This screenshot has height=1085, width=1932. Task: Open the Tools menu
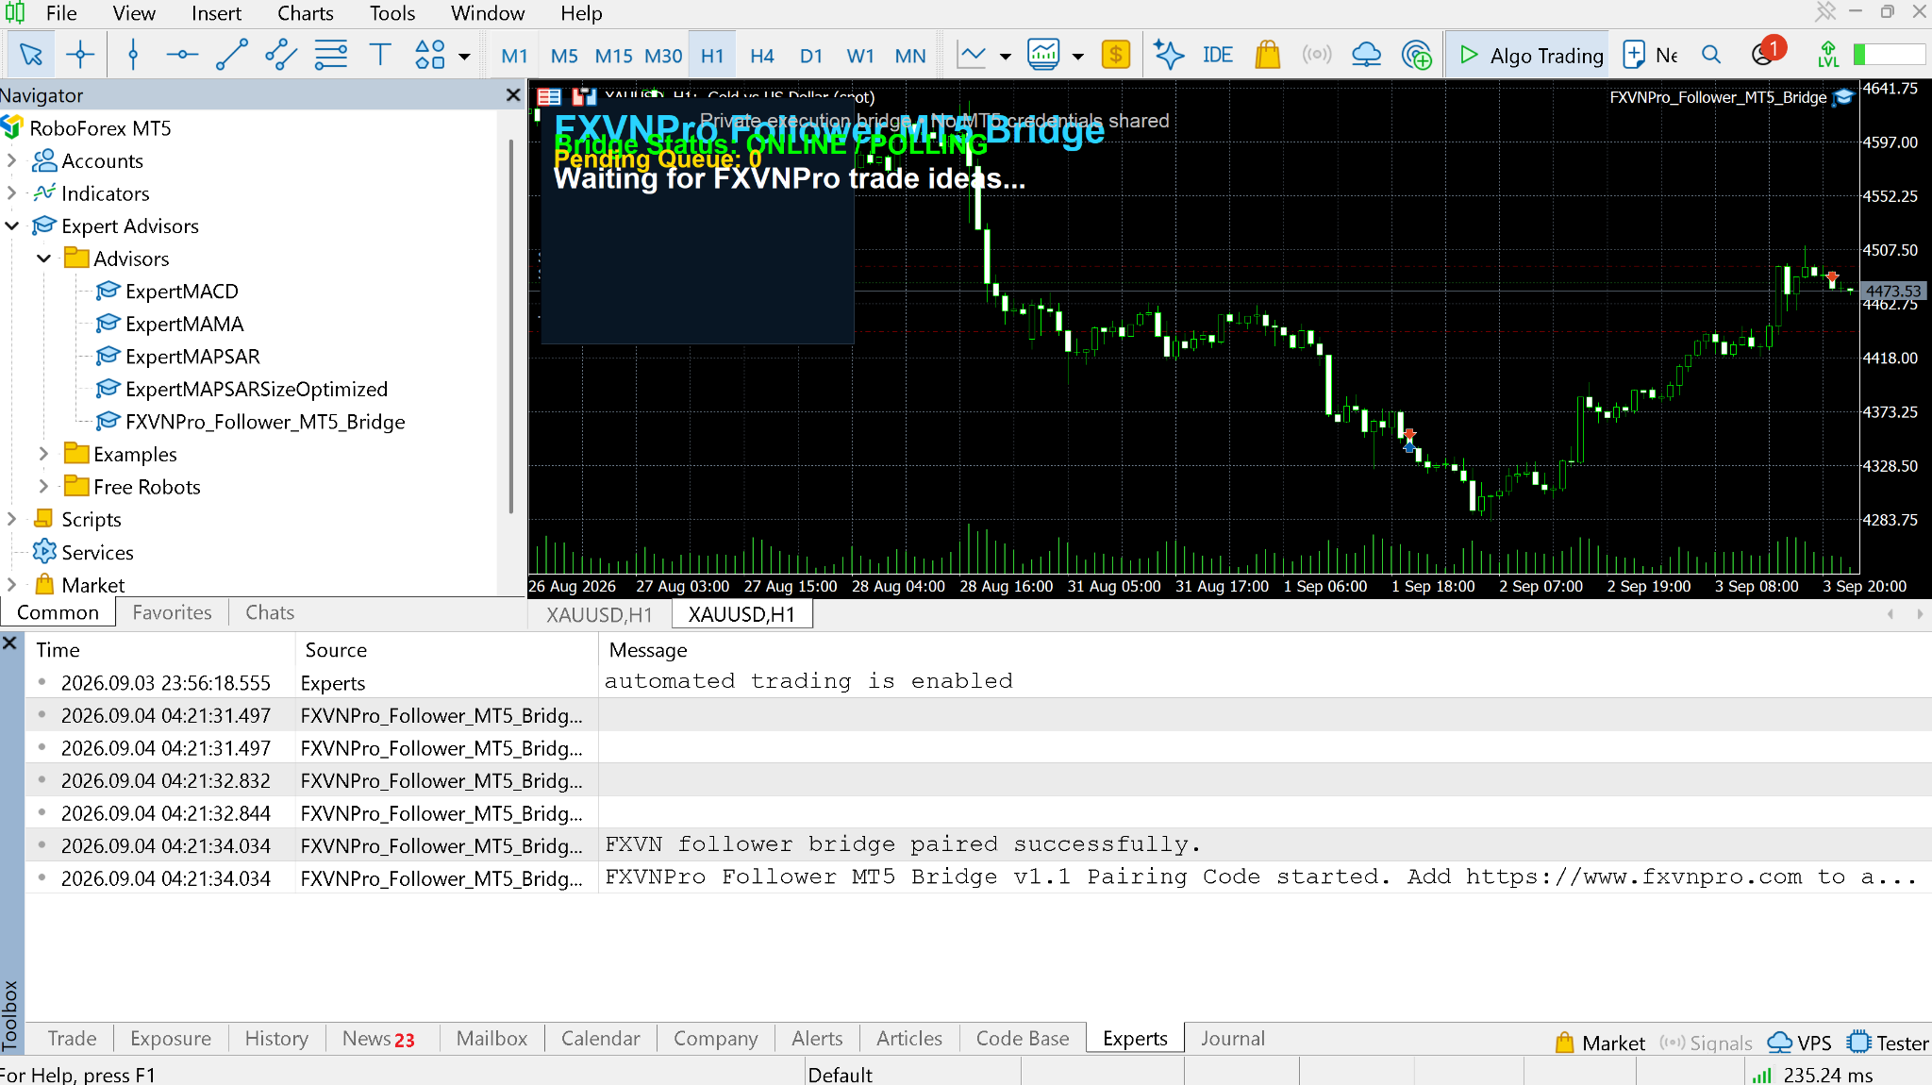[392, 13]
